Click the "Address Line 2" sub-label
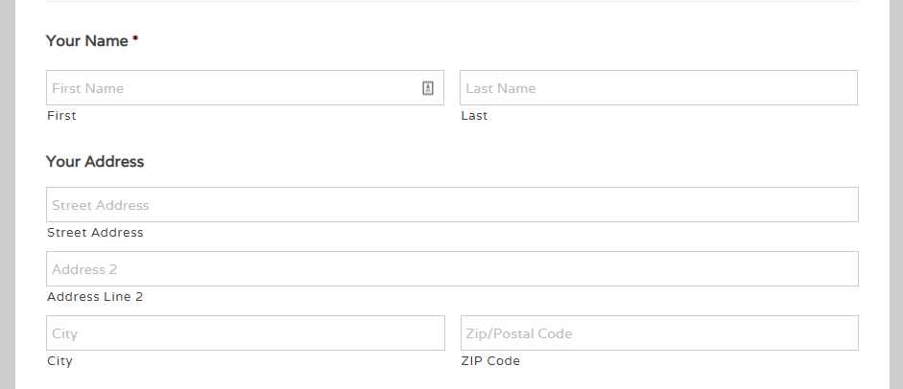 [95, 297]
